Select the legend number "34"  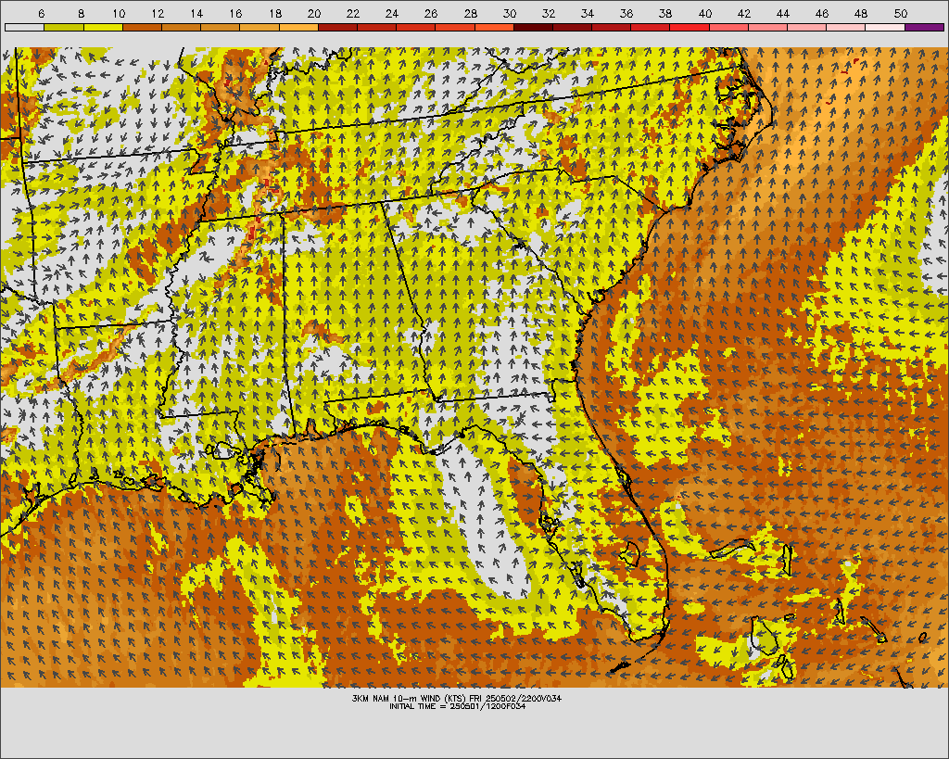587,13
